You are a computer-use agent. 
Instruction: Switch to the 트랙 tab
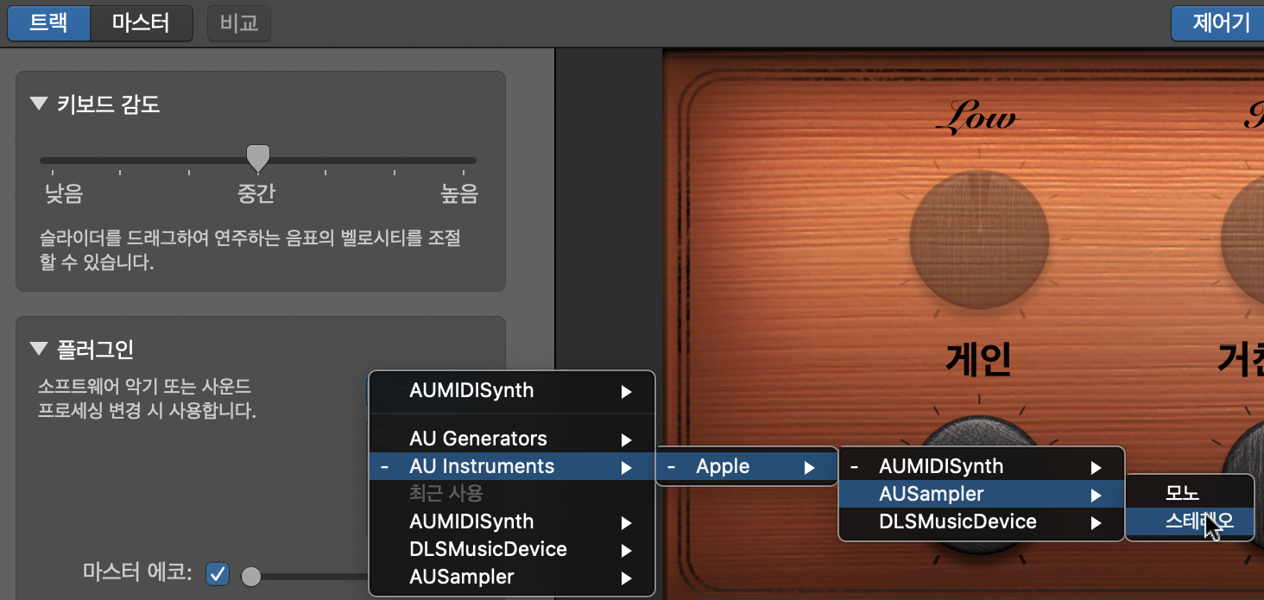(x=49, y=22)
